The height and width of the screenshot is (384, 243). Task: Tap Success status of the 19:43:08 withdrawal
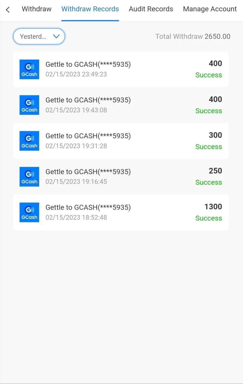[209, 111]
